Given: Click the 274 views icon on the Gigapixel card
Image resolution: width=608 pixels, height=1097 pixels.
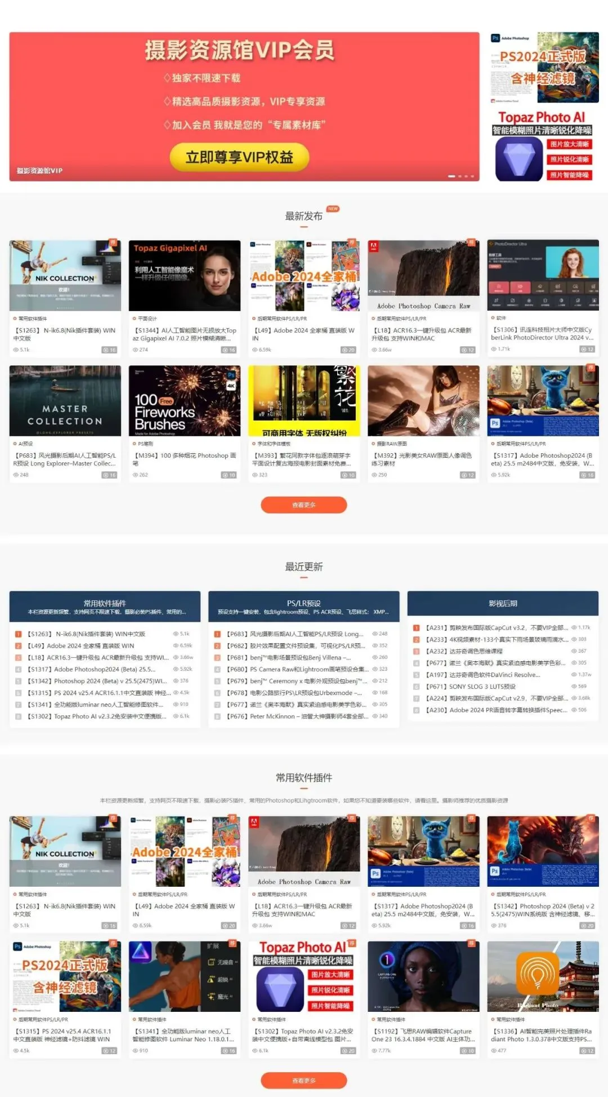Looking at the screenshot, I should (135, 350).
